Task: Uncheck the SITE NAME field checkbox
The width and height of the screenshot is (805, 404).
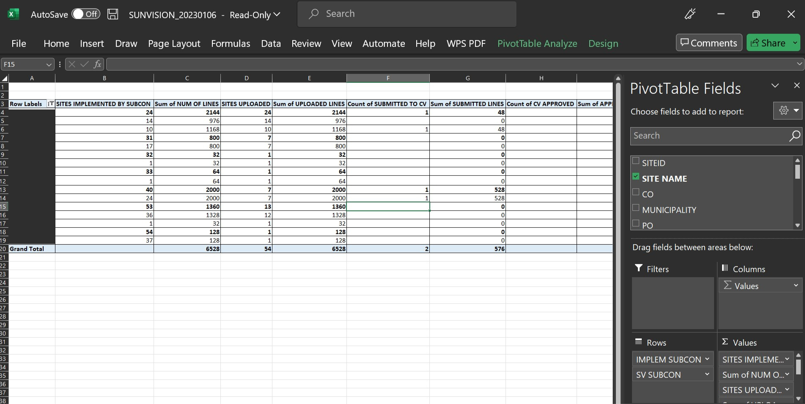Action: click(635, 177)
